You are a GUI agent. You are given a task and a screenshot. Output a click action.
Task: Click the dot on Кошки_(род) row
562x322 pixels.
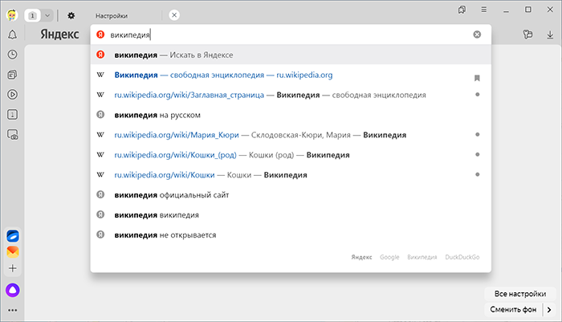[478, 154]
